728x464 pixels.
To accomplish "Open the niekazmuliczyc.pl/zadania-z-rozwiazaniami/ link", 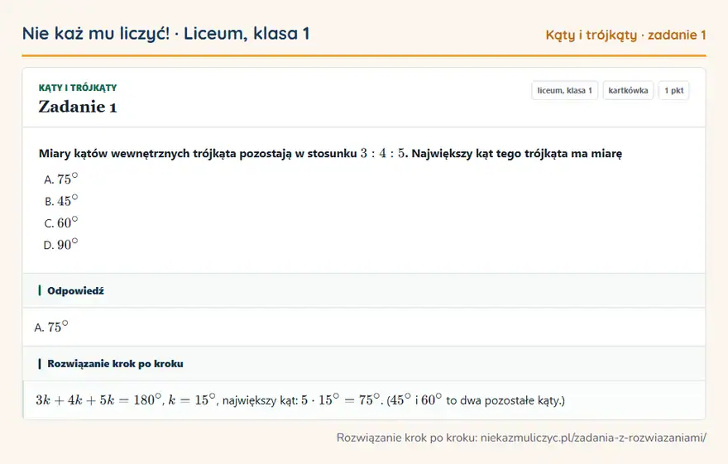I will [593, 438].
